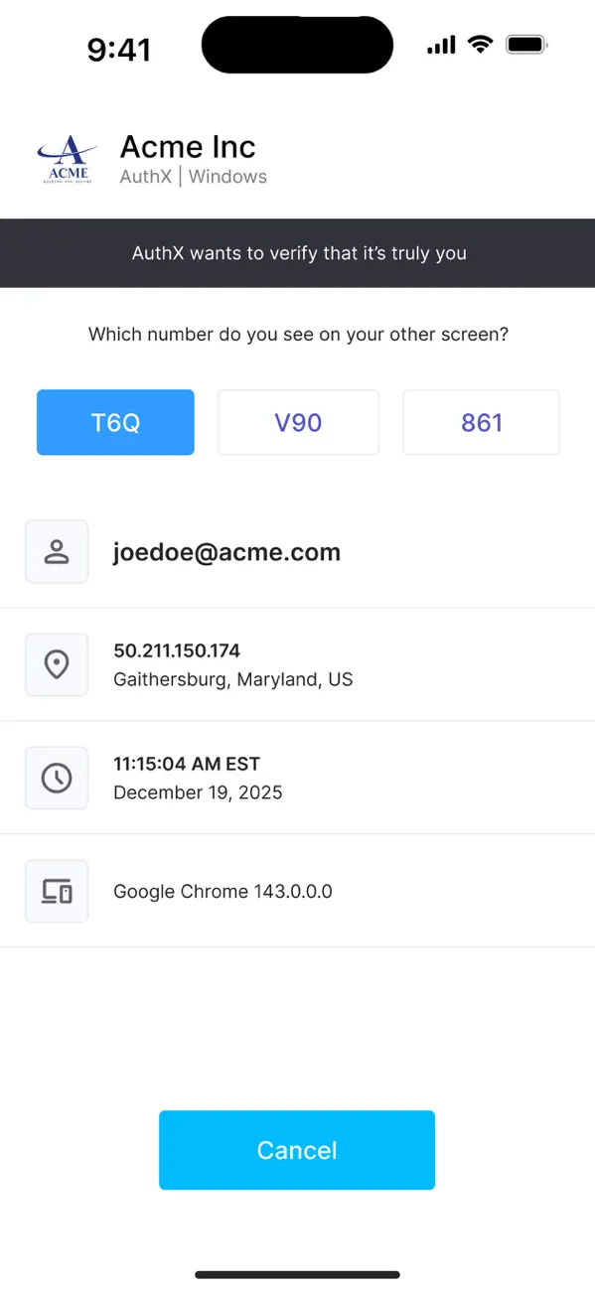Cancel the verification request
Image resolution: width=595 pixels, height=1291 pixels.
pos(297,1150)
